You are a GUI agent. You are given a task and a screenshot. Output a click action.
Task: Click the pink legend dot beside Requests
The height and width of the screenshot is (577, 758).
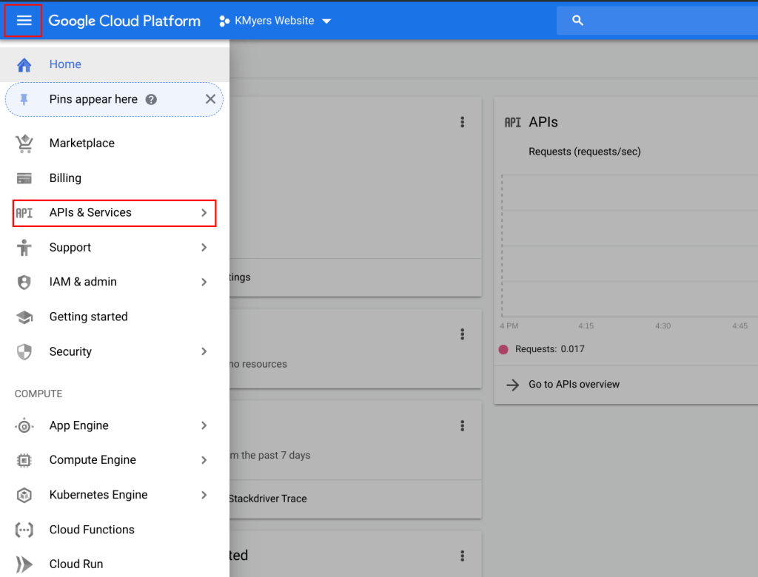point(503,349)
